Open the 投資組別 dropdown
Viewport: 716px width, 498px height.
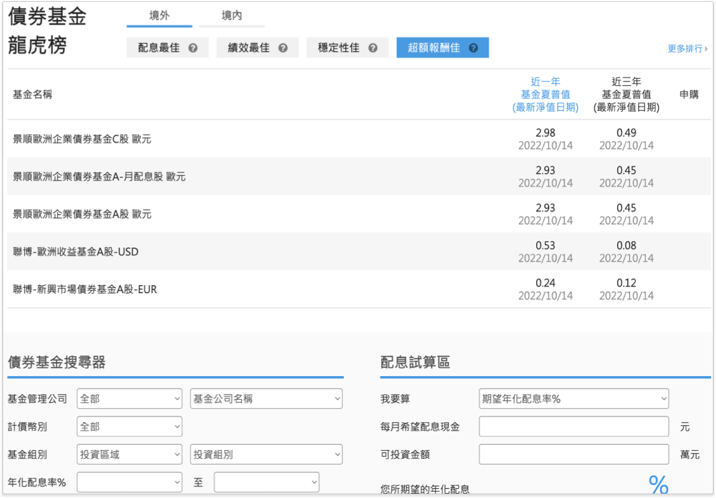(266, 454)
